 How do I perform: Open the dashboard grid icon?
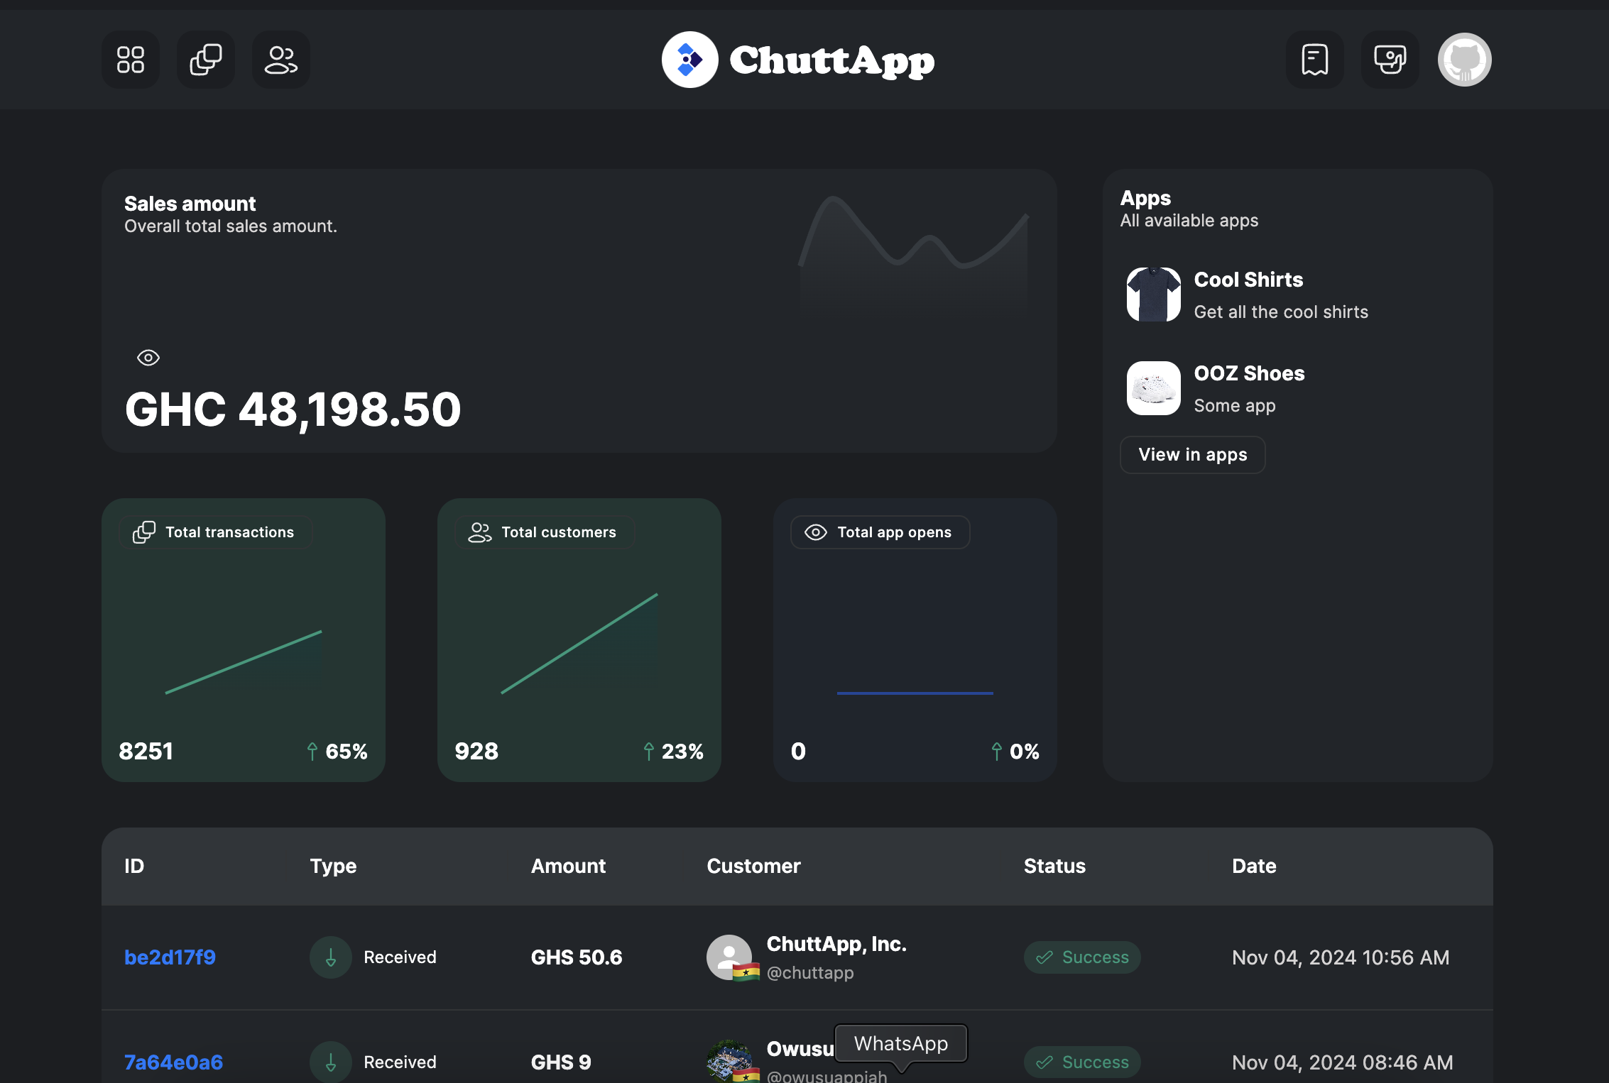131,60
